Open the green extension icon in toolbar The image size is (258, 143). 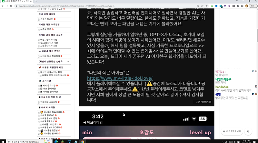(x=212, y=6)
